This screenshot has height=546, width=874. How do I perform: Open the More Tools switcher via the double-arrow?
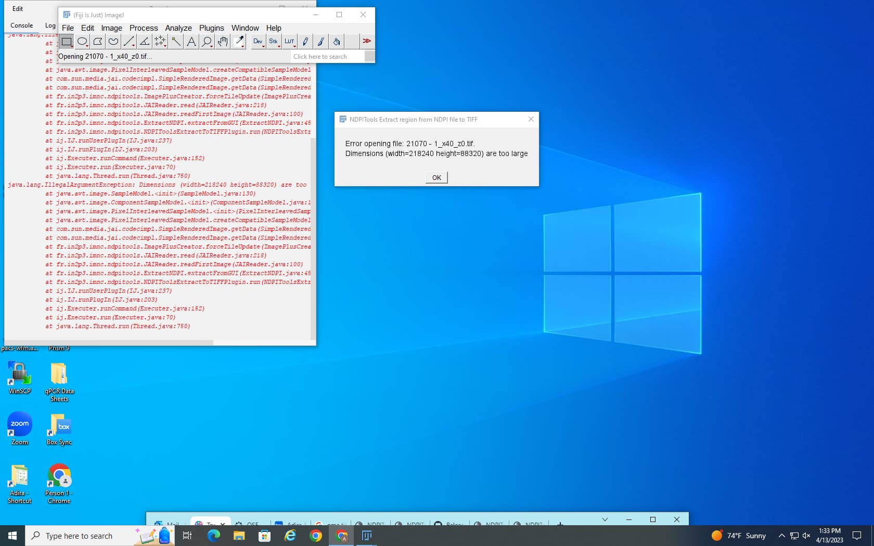[x=367, y=41]
